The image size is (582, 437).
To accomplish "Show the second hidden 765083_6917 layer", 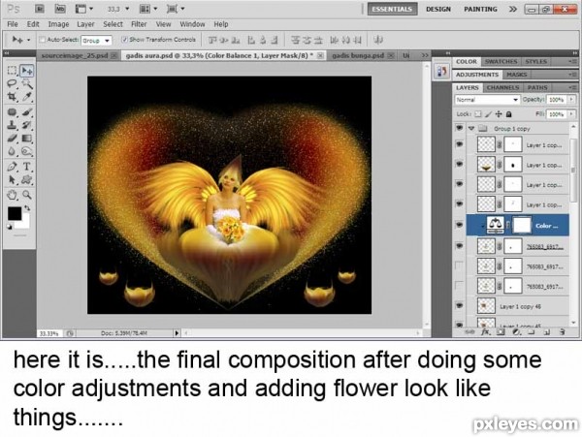I will [x=459, y=265].
